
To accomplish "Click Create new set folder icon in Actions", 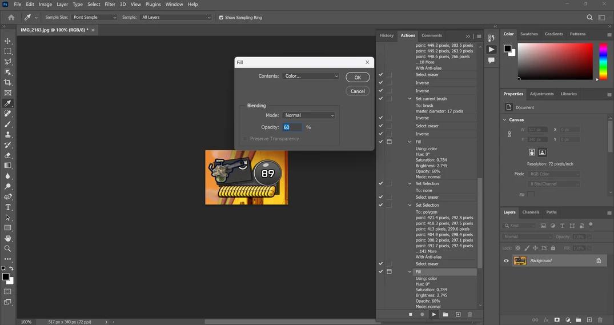I will 446,314.
